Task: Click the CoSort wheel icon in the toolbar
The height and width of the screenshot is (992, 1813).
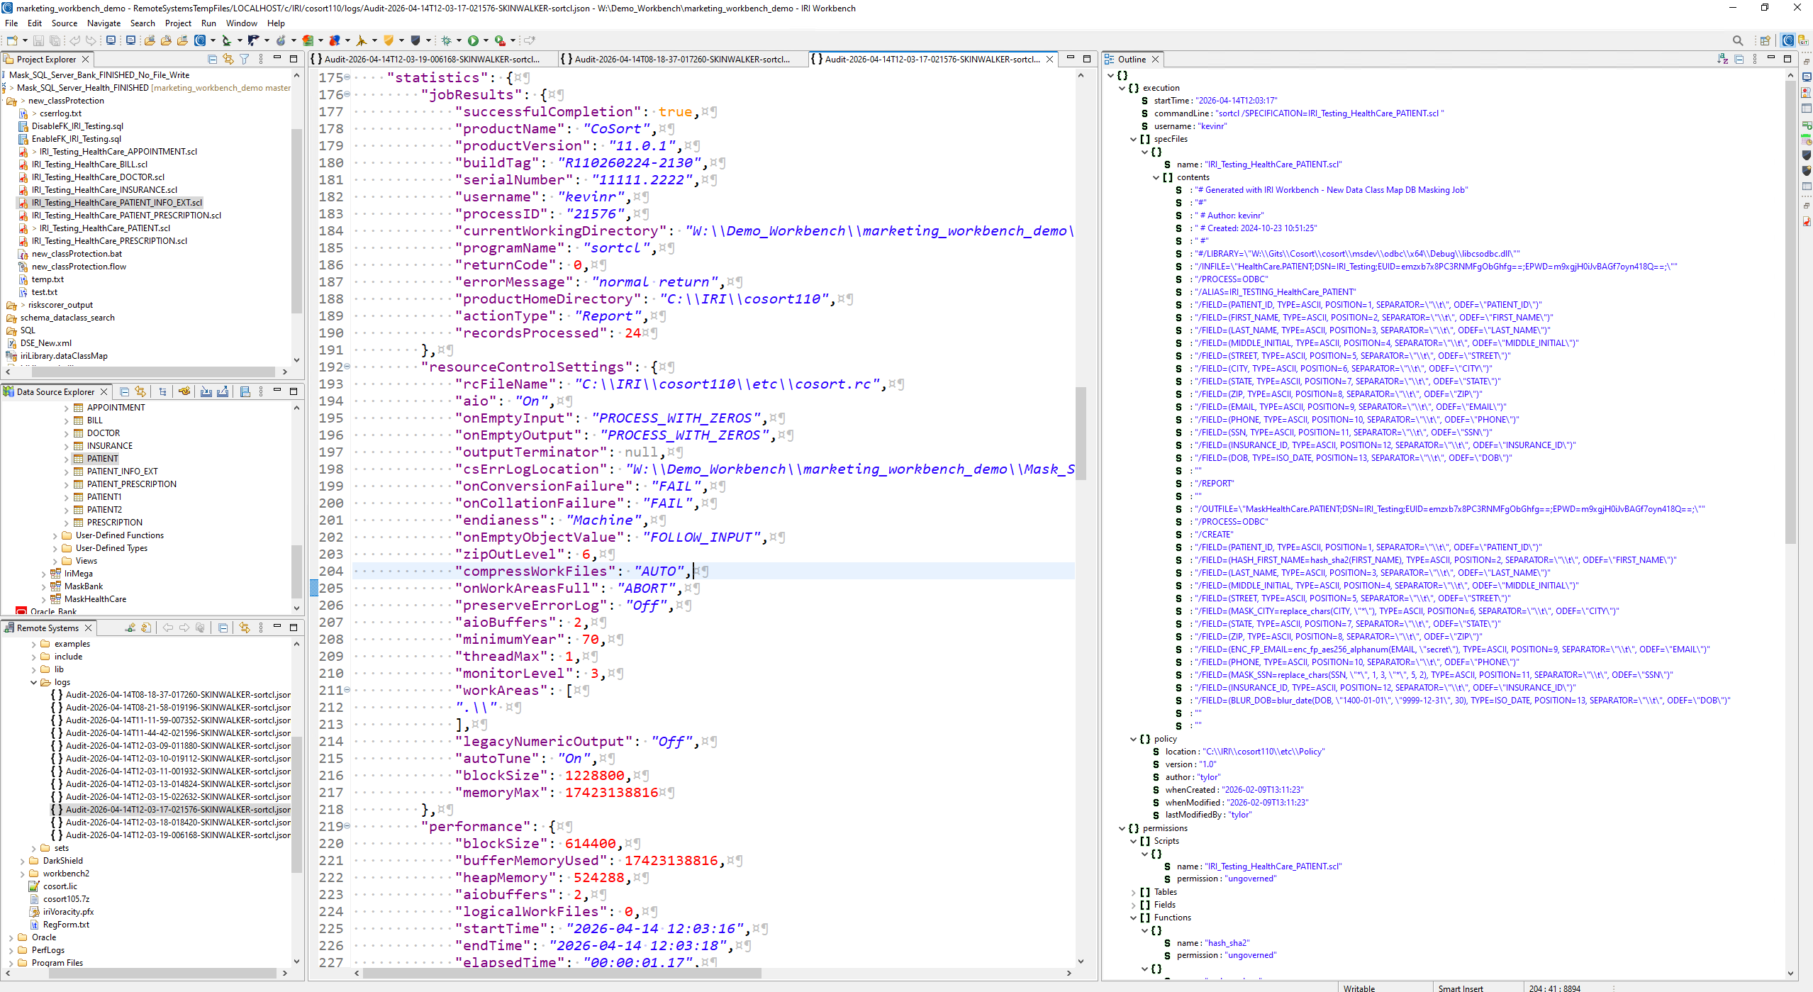Action: 199,41
